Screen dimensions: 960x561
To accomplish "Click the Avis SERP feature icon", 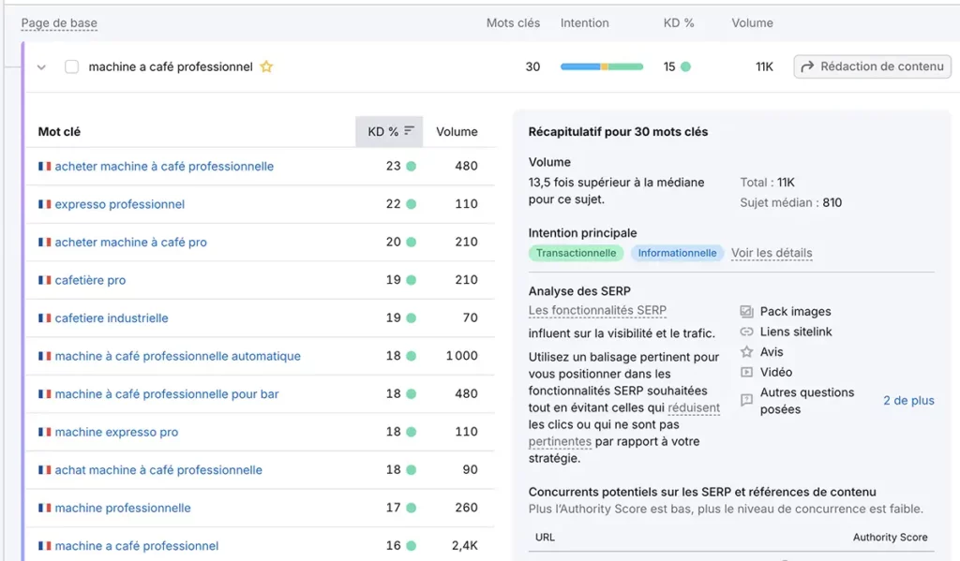I will (745, 351).
